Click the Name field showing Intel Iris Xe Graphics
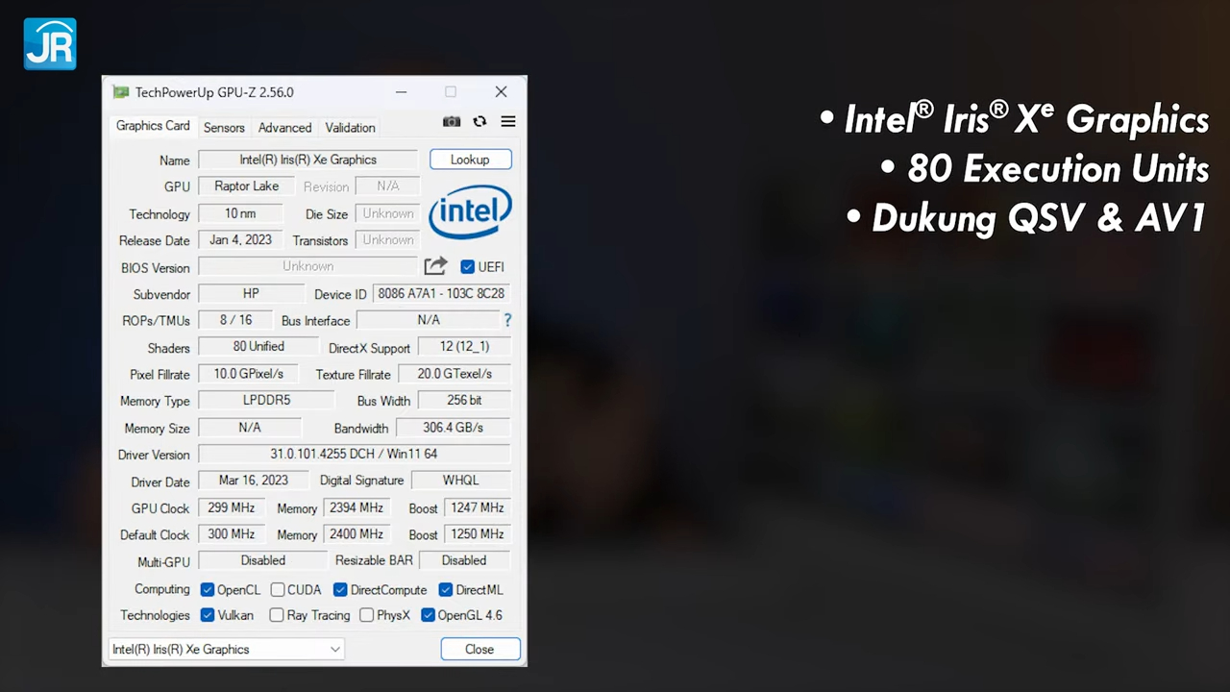This screenshot has width=1230, height=692. [x=307, y=160]
